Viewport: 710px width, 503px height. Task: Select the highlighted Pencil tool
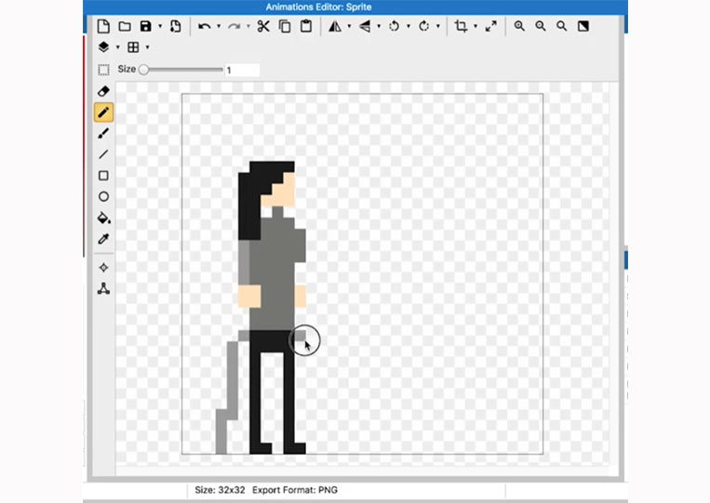(103, 113)
